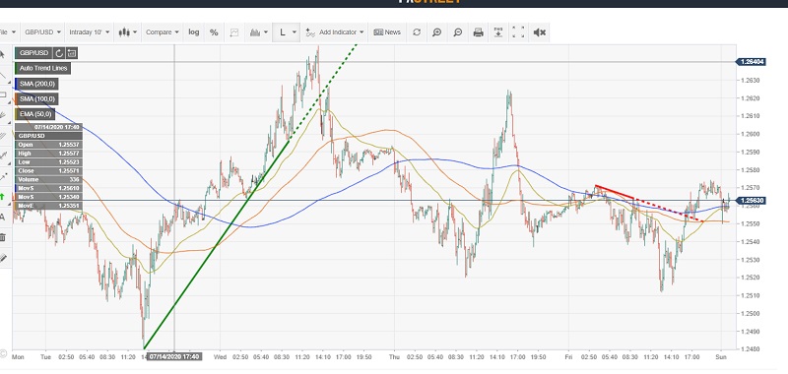Select the line drawing tool
The width and height of the screenshot is (788, 374).
coord(3,76)
